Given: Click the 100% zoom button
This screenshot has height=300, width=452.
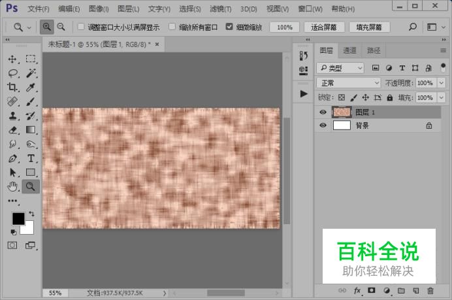Looking at the screenshot, I should click(x=285, y=27).
